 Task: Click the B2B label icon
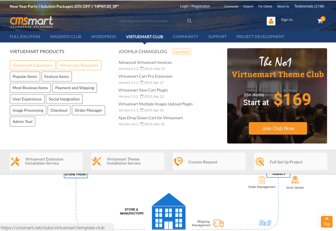coord(265,223)
